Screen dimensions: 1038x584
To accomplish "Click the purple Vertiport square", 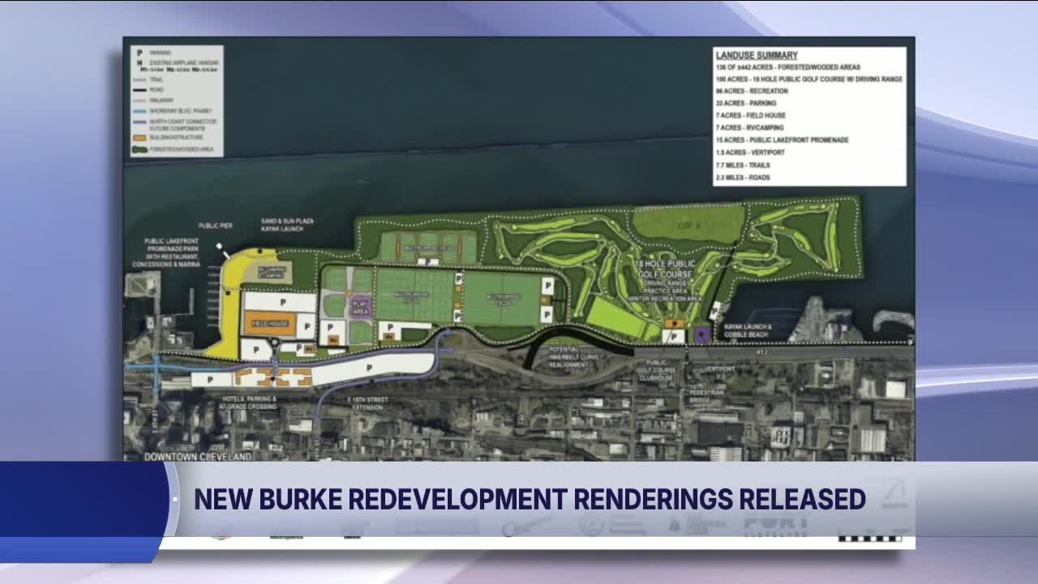I will [700, 334].
